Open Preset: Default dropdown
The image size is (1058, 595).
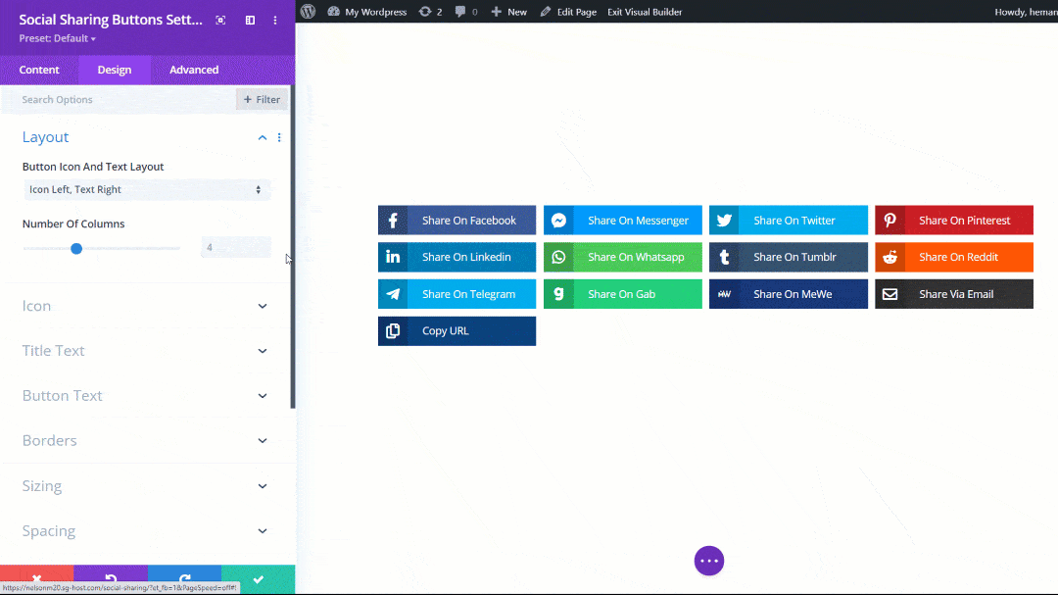[x=58, y=38]
